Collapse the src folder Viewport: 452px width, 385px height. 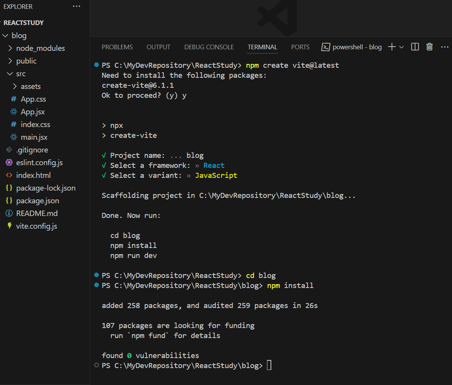point(10,74)
